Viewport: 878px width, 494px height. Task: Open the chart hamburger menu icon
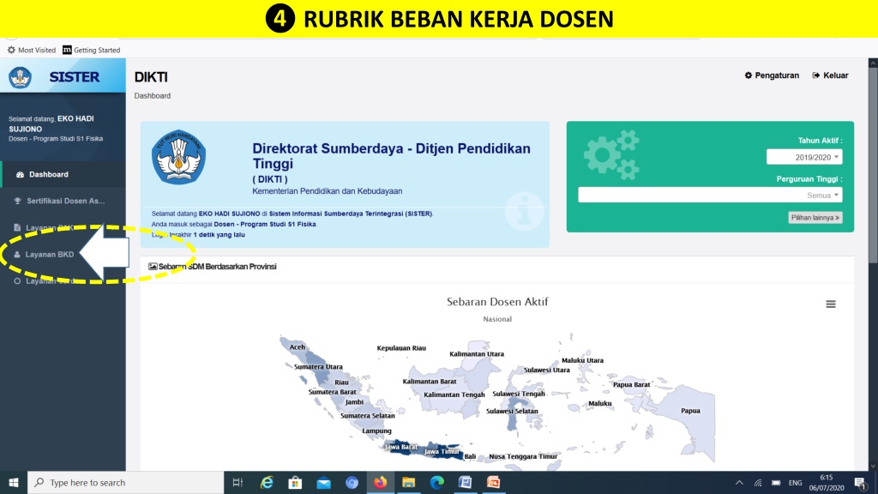tap(831, 304)
